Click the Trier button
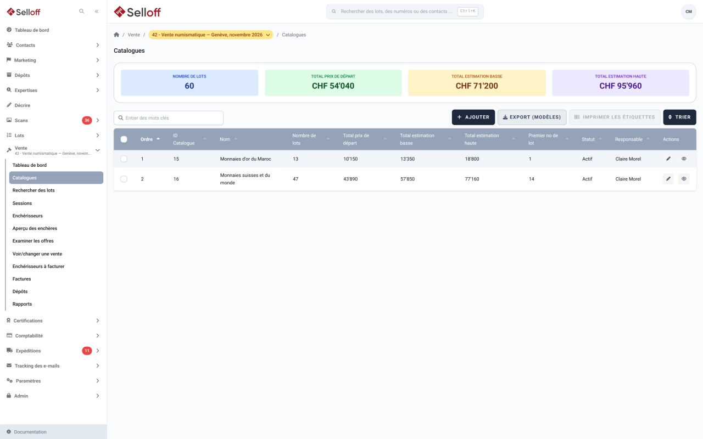 tap(679, 117)
